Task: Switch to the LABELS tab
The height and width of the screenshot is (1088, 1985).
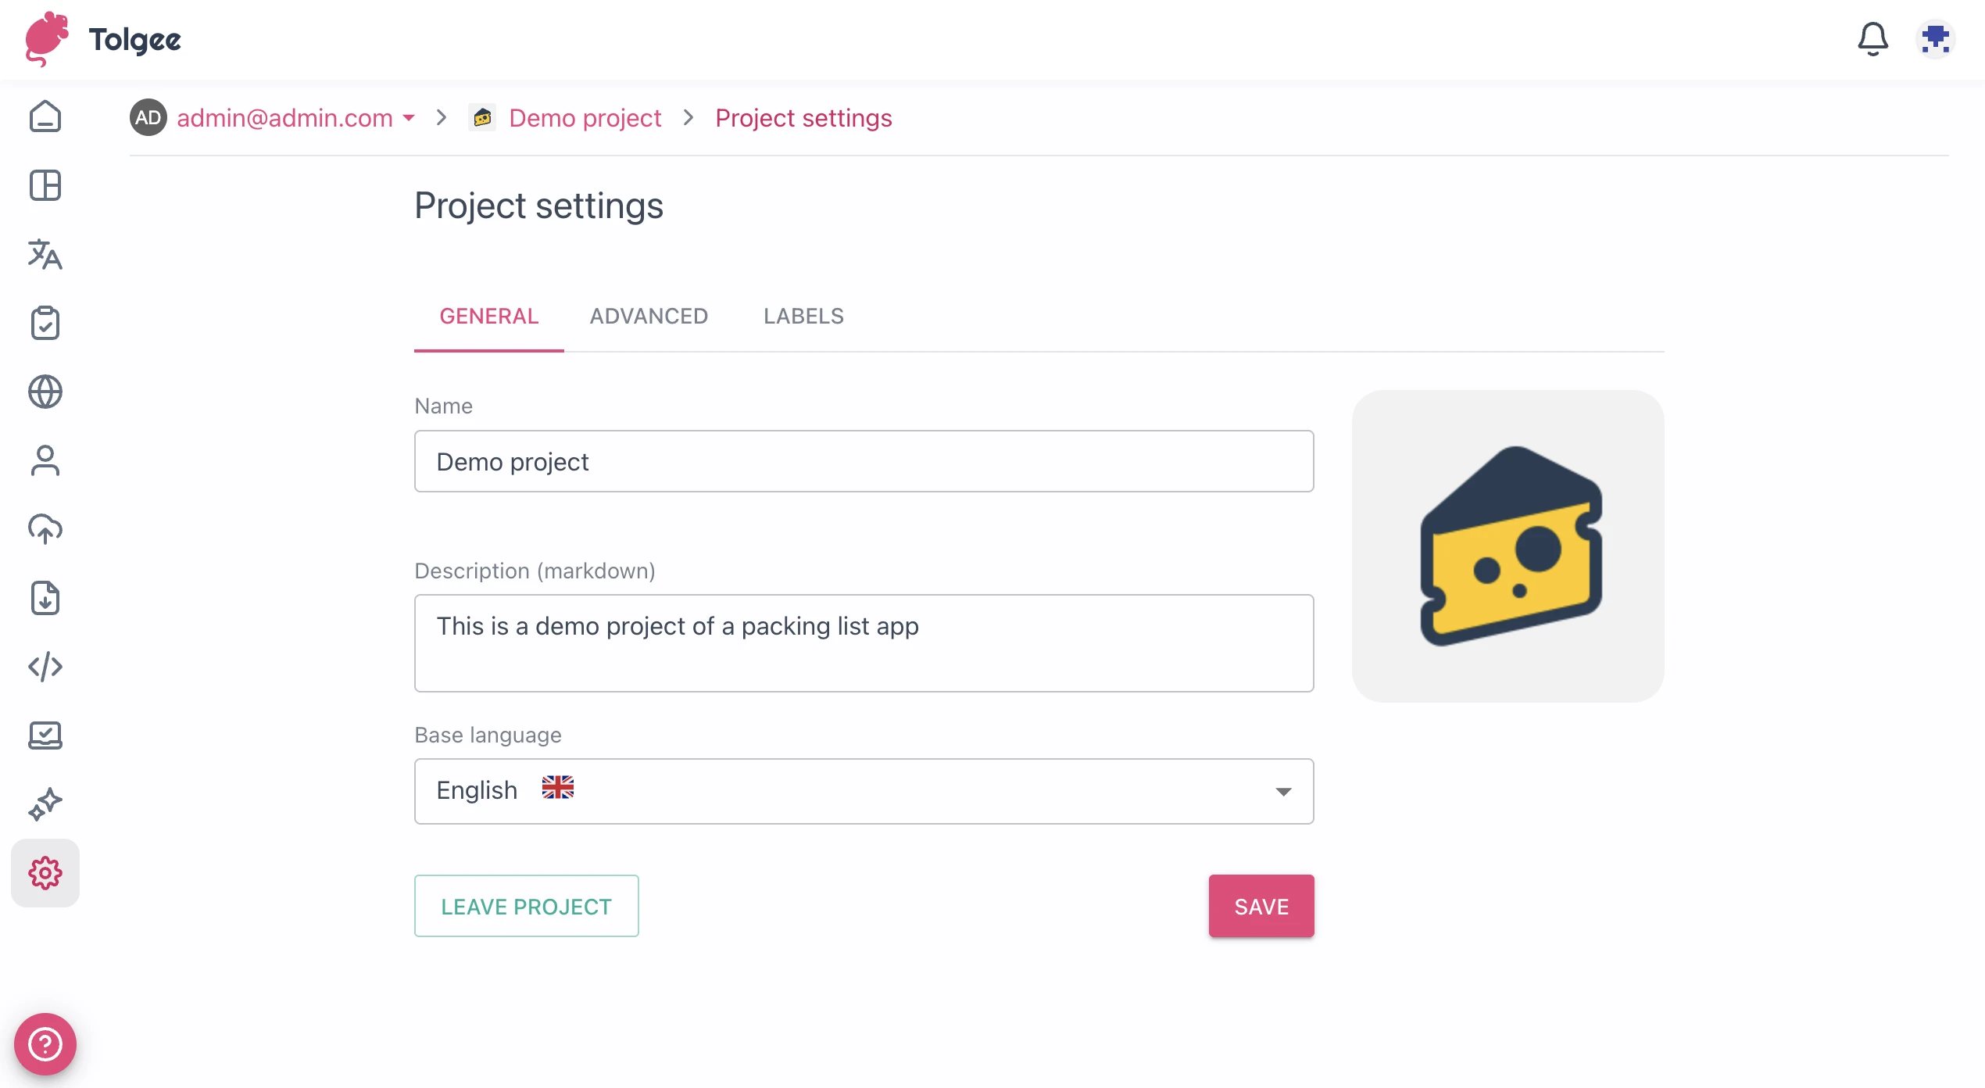Action: point(803,316)
